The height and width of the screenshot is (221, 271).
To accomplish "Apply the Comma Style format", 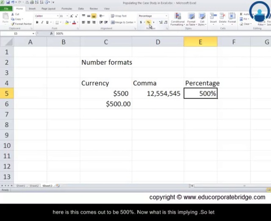I will (x=153, y=22).
